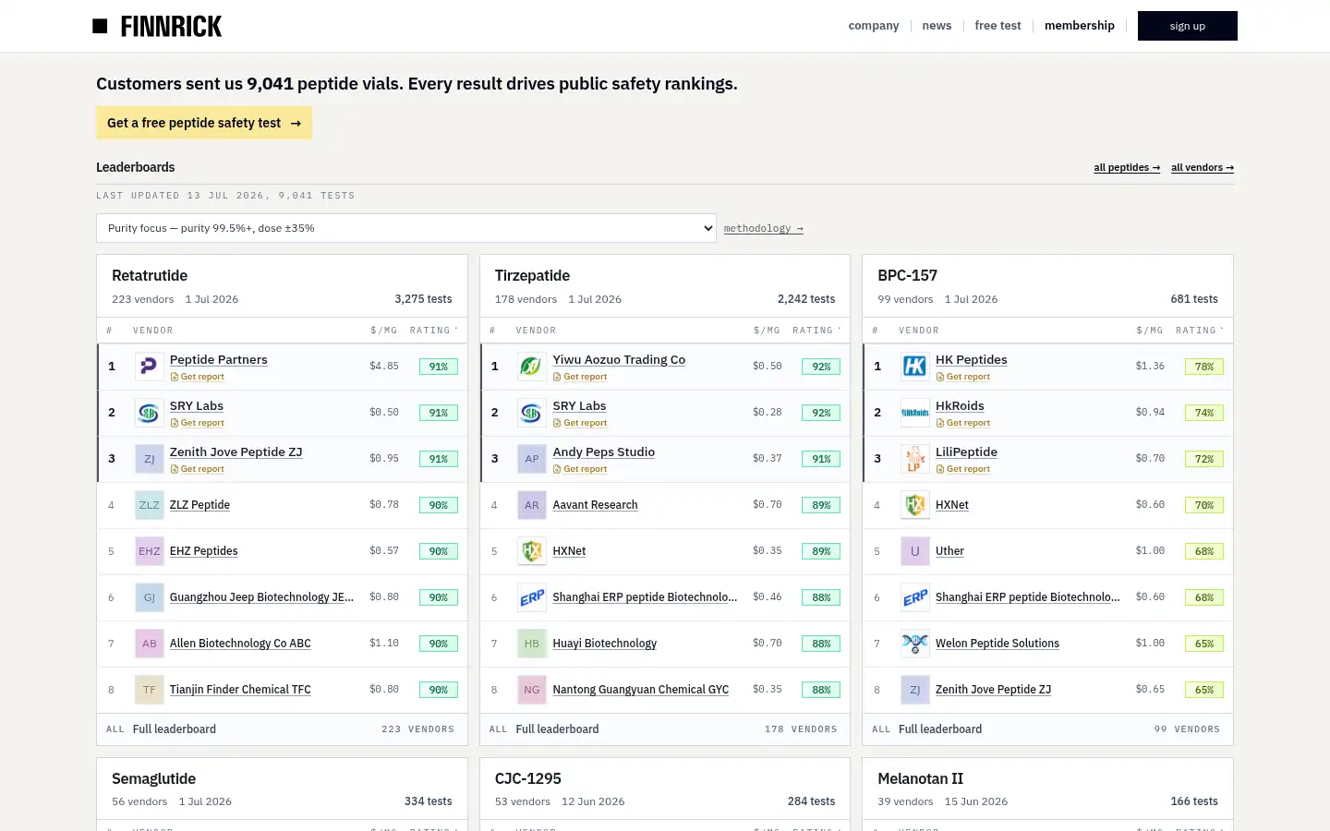Click the sign up button
The image size is (1330, 831).
click(1188, 26)
